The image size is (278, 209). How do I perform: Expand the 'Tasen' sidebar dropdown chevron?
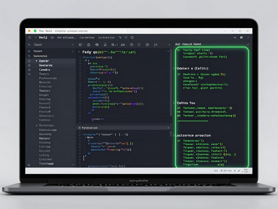click(72, 45)
